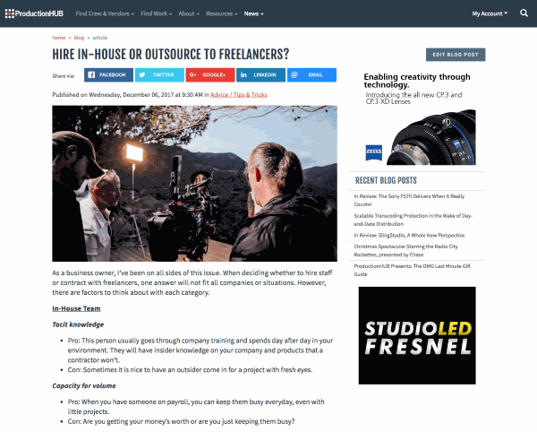The image size is (537, 432).
Task: Expand the Find Work menu
Action: click(x=156, y=13)
